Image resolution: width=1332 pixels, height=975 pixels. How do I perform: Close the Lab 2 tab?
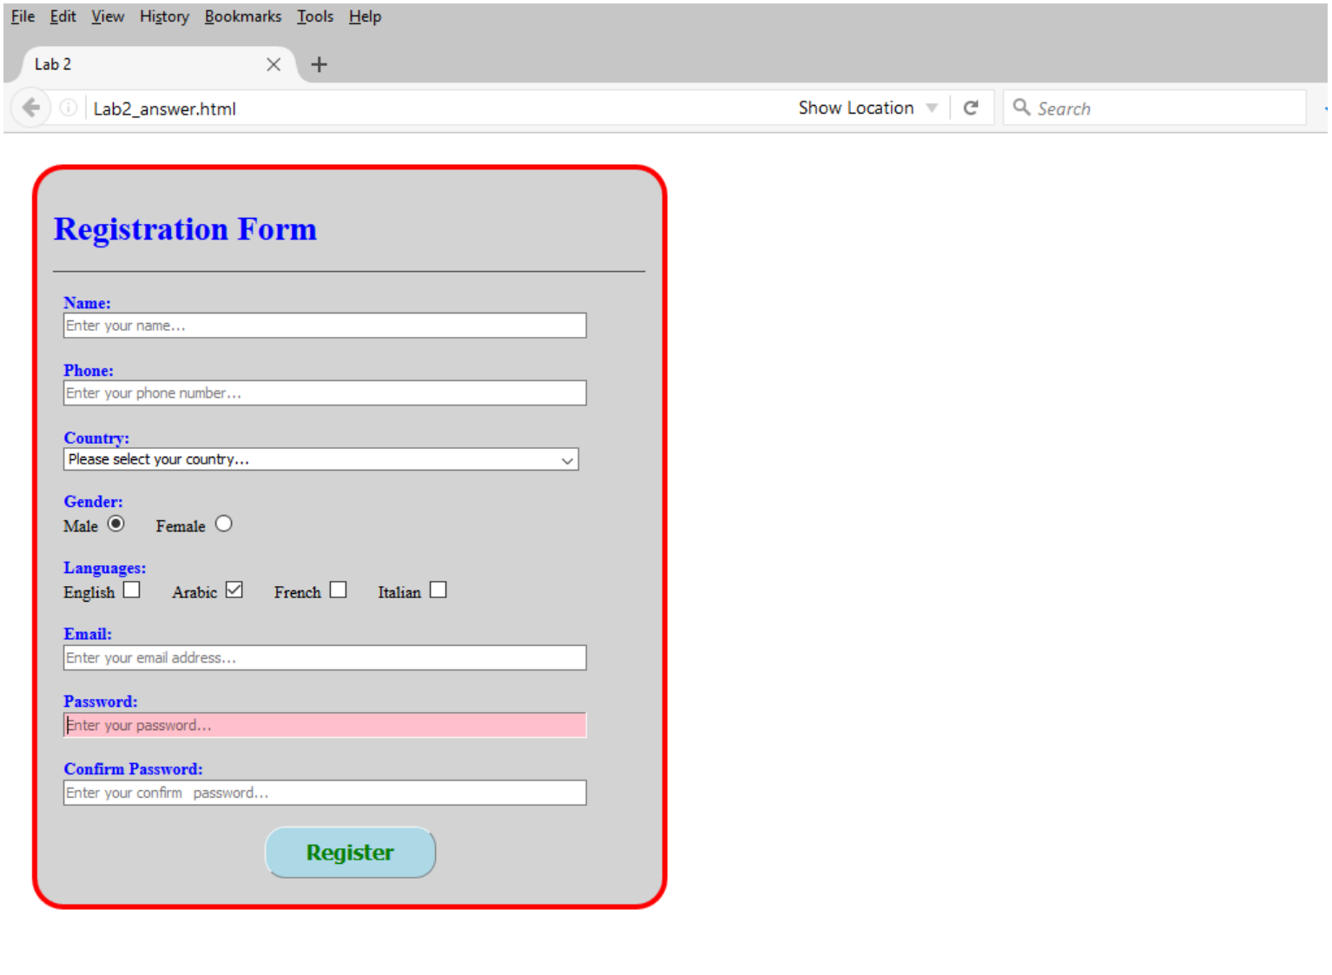tap(274, 63)
